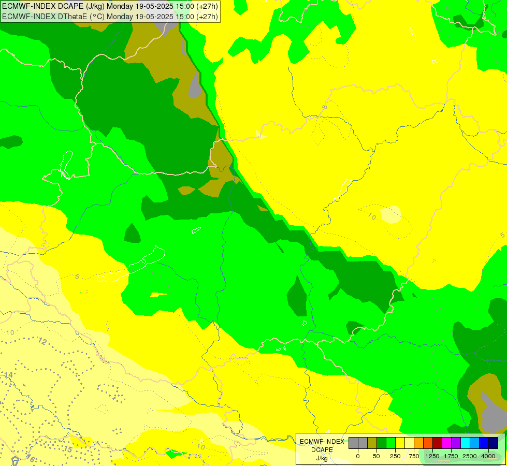Click the legend value 4000
Image resolution: width=507 pixels, height=466 pixels.
click(x=488, y=456)
